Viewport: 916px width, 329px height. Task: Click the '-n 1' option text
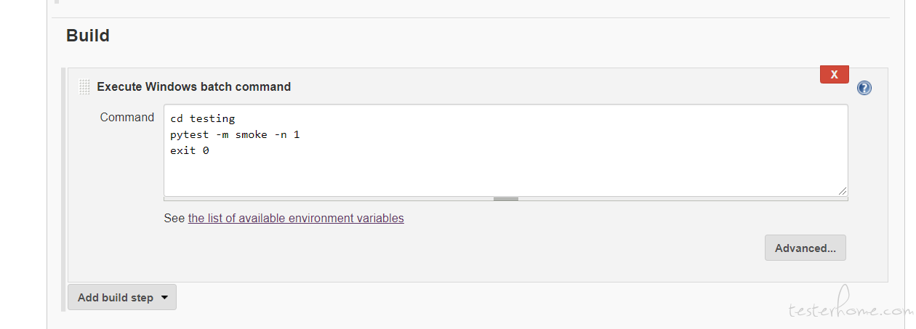pos(286,135)
